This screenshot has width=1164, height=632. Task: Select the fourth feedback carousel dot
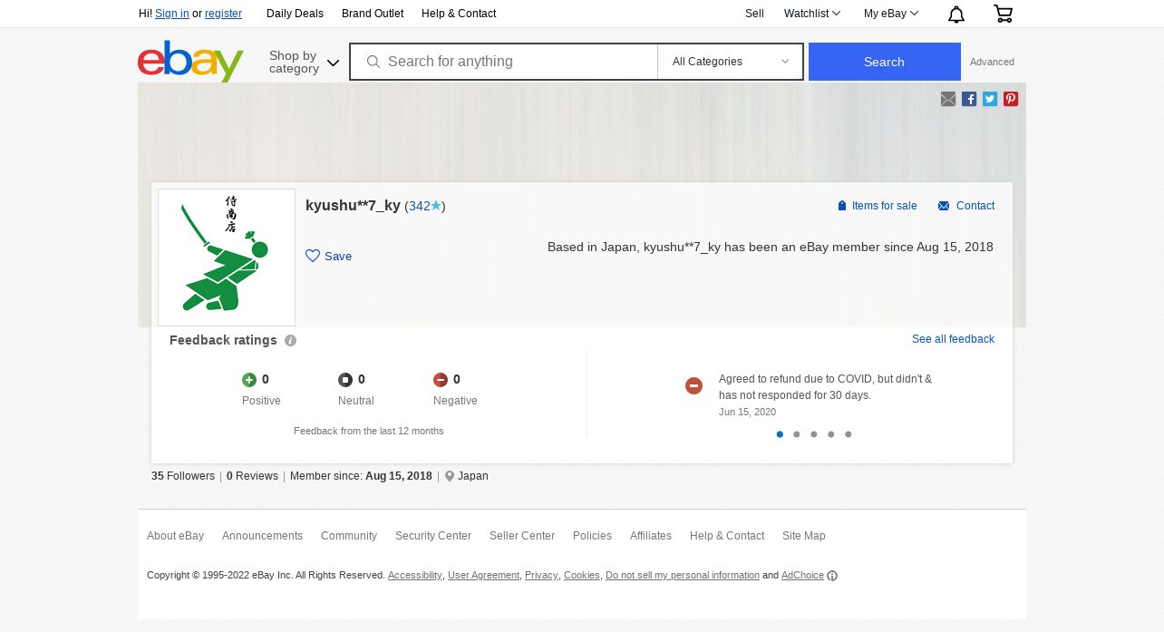(x=831, y=434)
